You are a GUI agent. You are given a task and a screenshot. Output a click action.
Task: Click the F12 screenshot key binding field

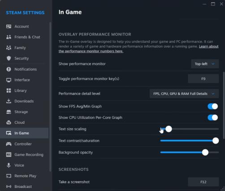coord(203,182)
